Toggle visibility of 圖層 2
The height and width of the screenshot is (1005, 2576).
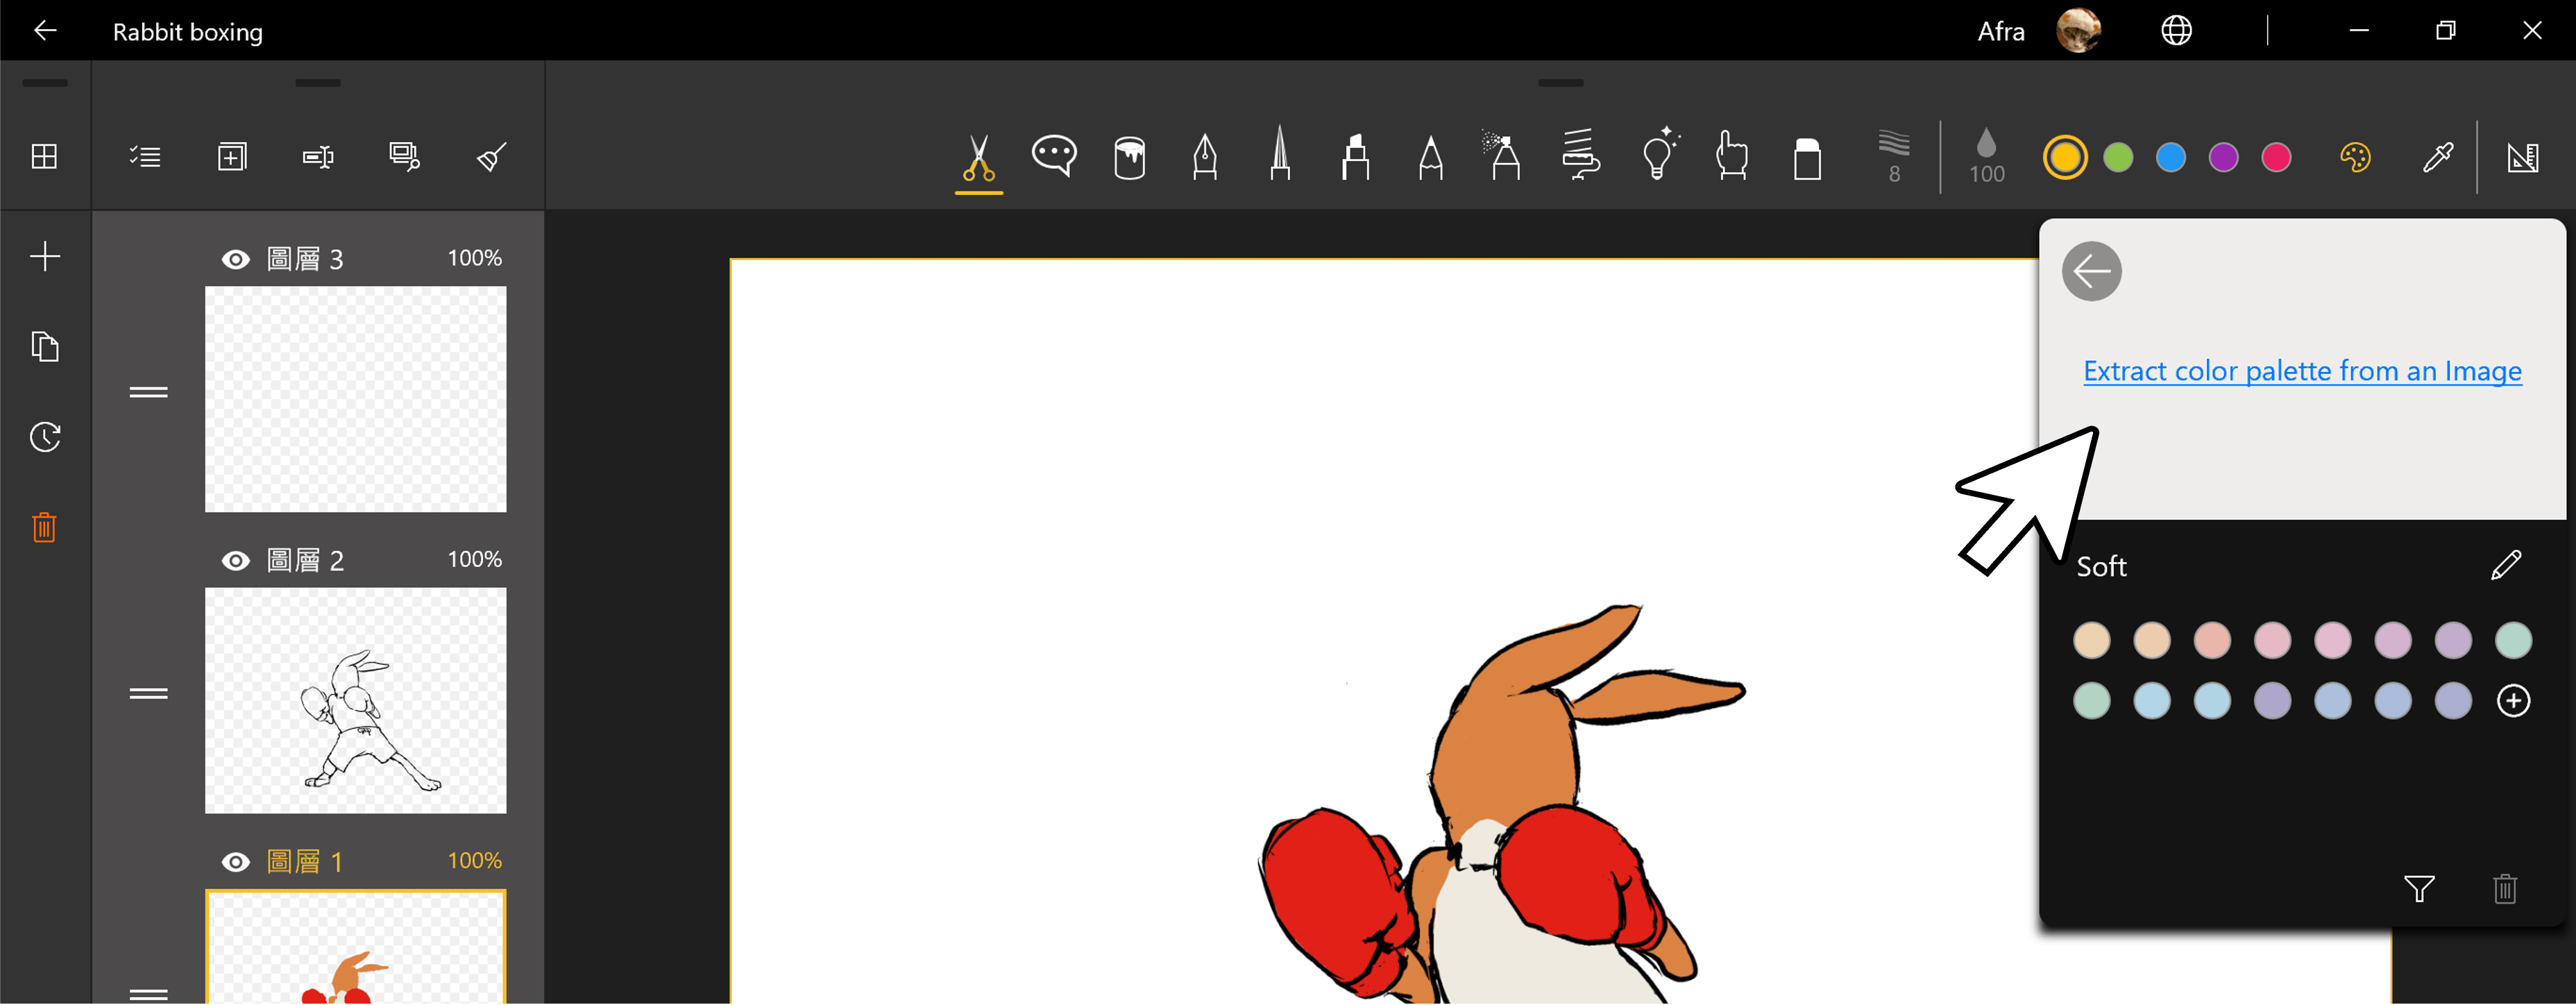pos(236,561)
